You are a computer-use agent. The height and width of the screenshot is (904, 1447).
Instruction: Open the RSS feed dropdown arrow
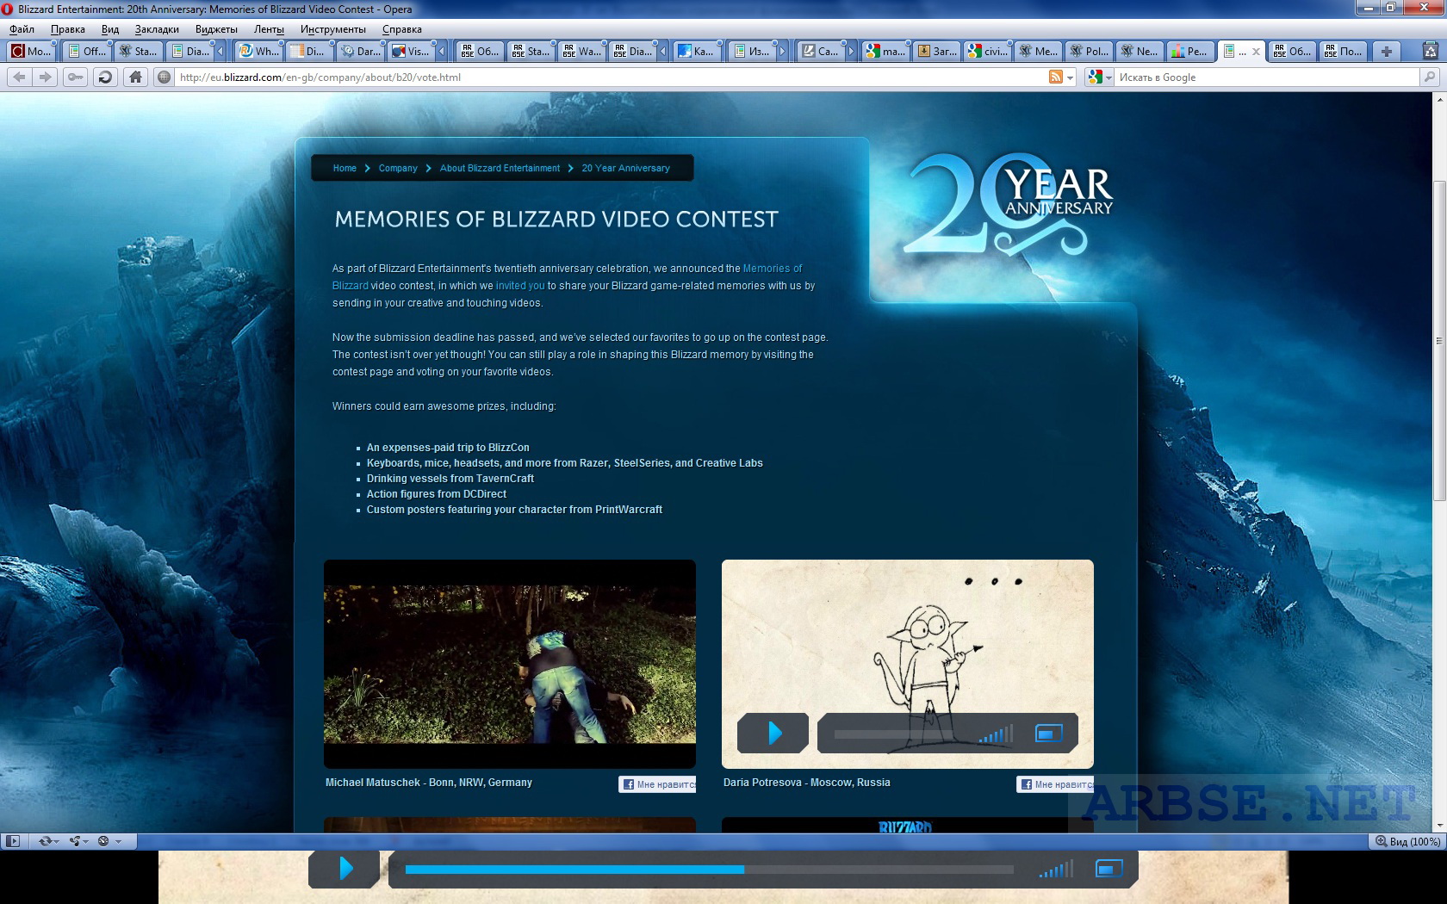1071,77
